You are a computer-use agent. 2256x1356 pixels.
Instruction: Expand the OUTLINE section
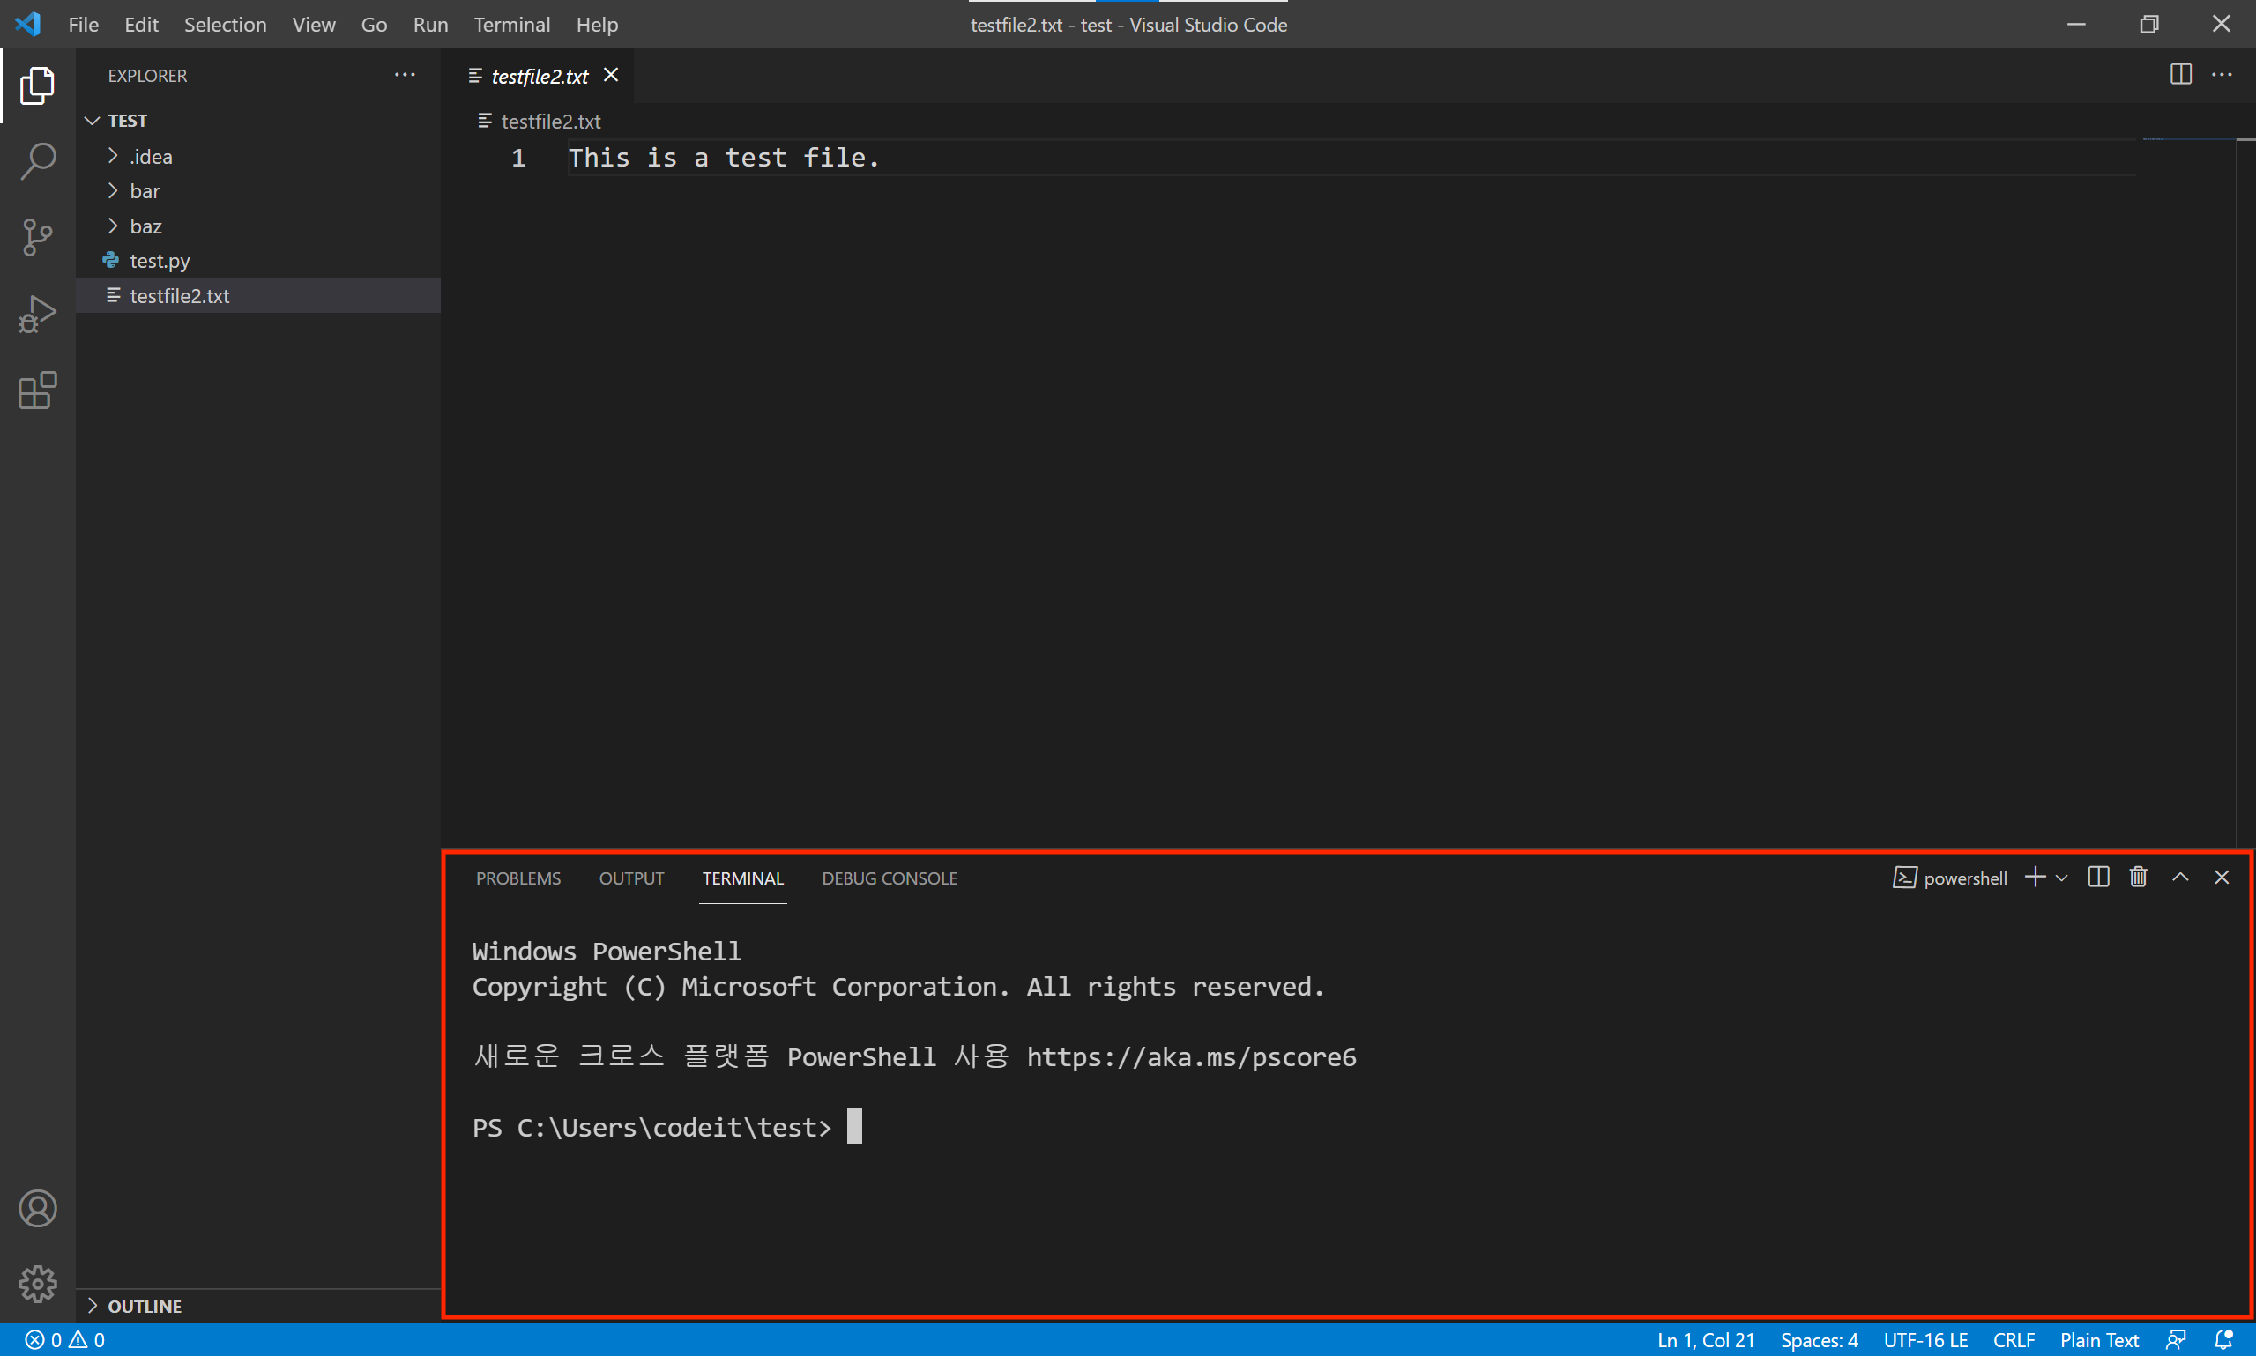(145, 1306)
